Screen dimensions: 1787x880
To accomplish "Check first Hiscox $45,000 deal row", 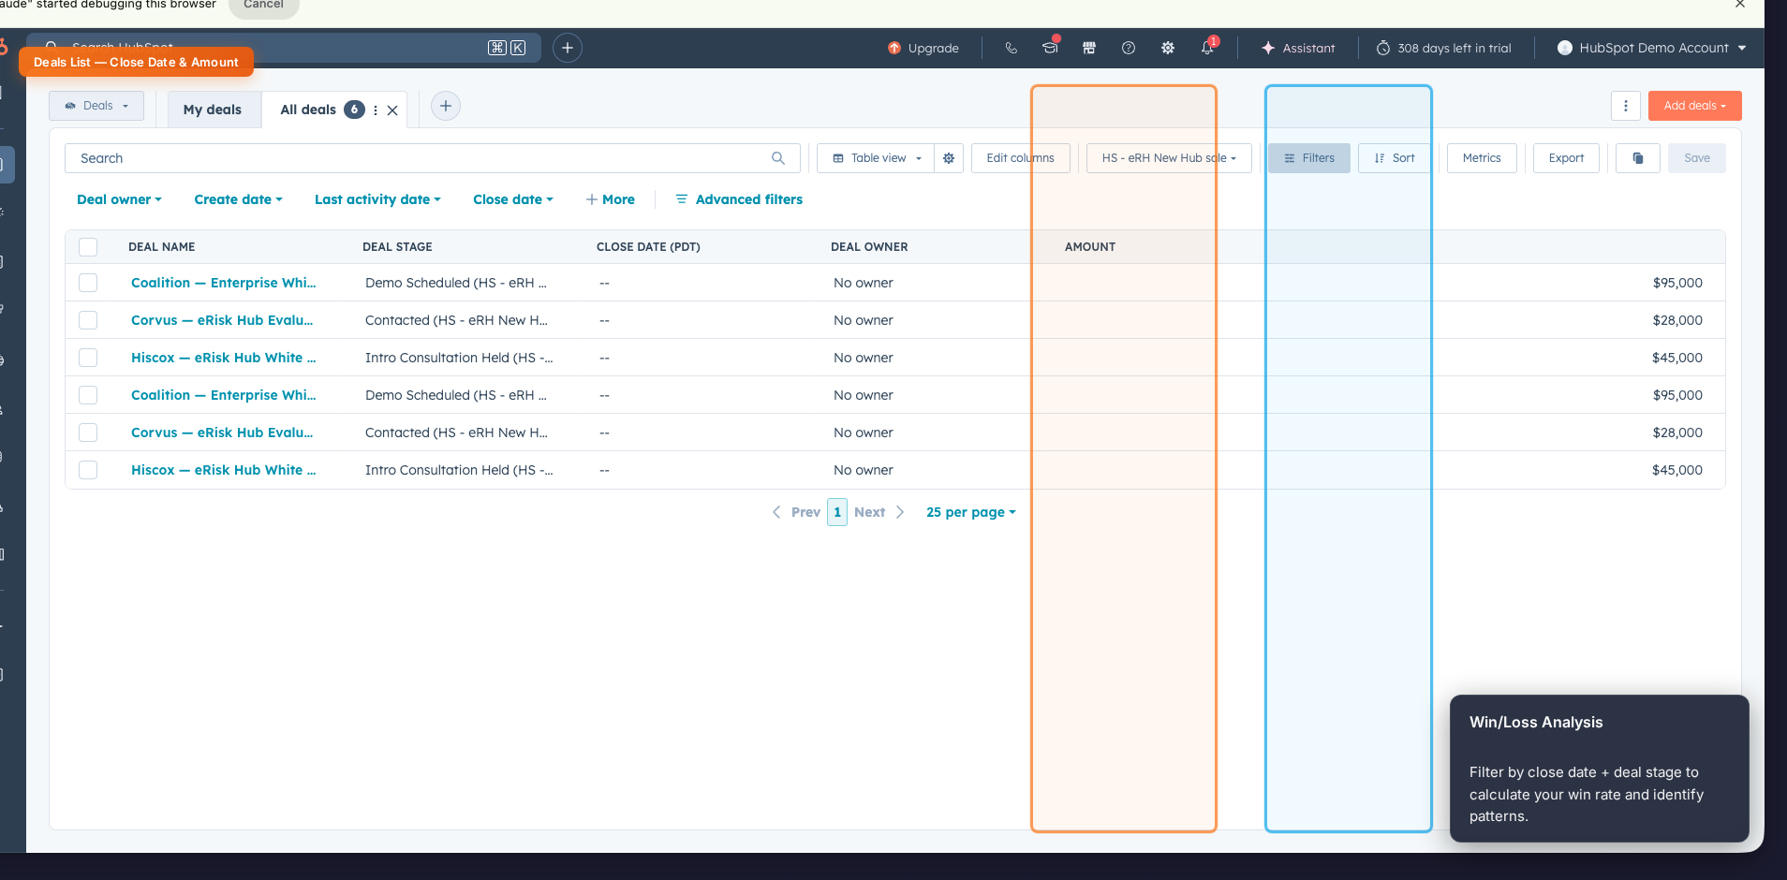I will 88,358.
